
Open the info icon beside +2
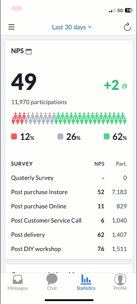(x=125, y=86)
